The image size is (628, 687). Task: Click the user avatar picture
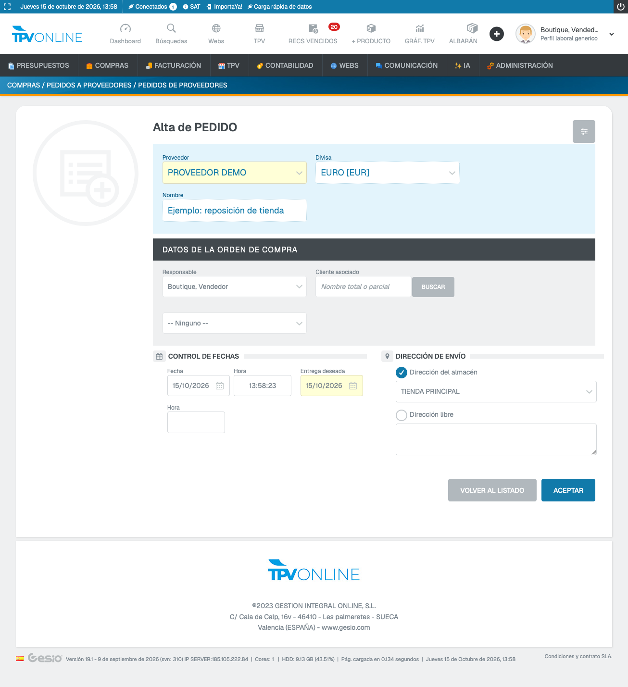tap(526, 34)
